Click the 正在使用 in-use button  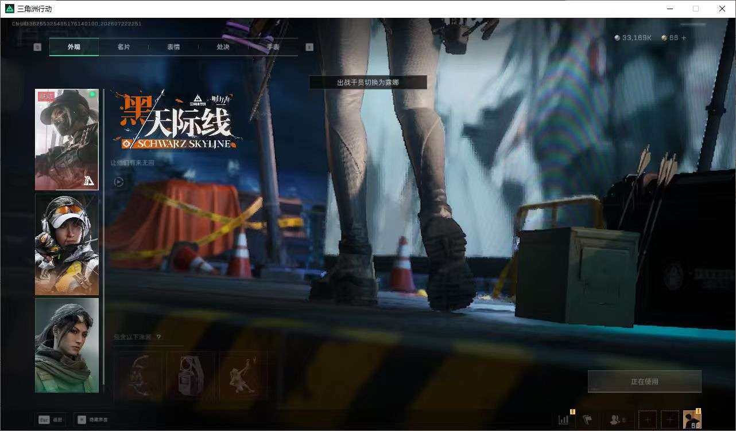(x=644, y=381)
